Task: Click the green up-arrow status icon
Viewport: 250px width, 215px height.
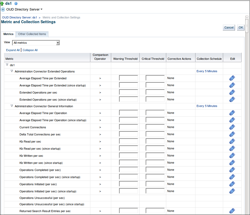Action: click(x=2, y=4)
